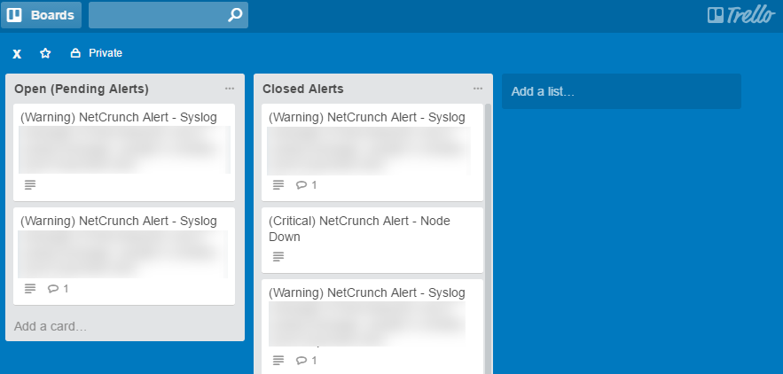Click the Closed Alerts list scrollbar
Screen dimensions: 783x374
pos(488,238)
